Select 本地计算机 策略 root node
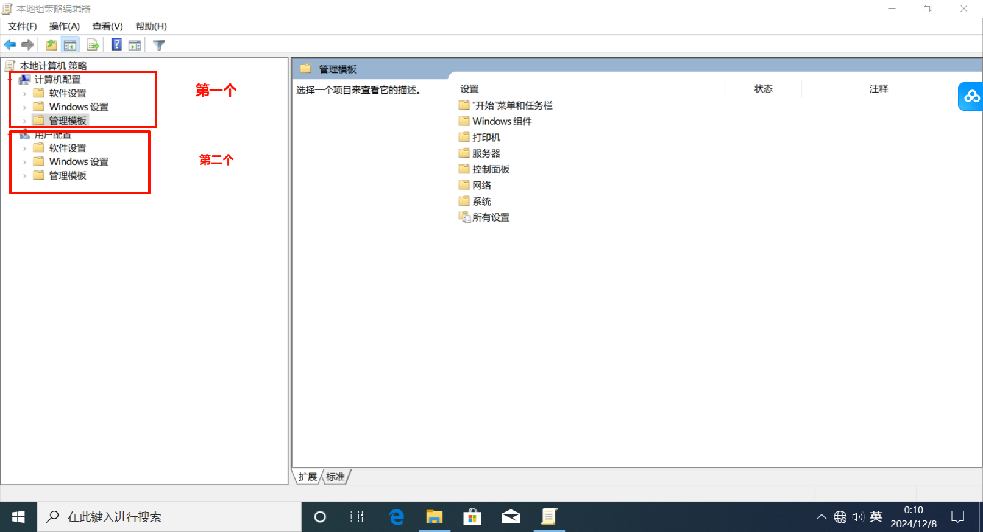The height and width of the screenshot is (532, 983). coord(53,66)
